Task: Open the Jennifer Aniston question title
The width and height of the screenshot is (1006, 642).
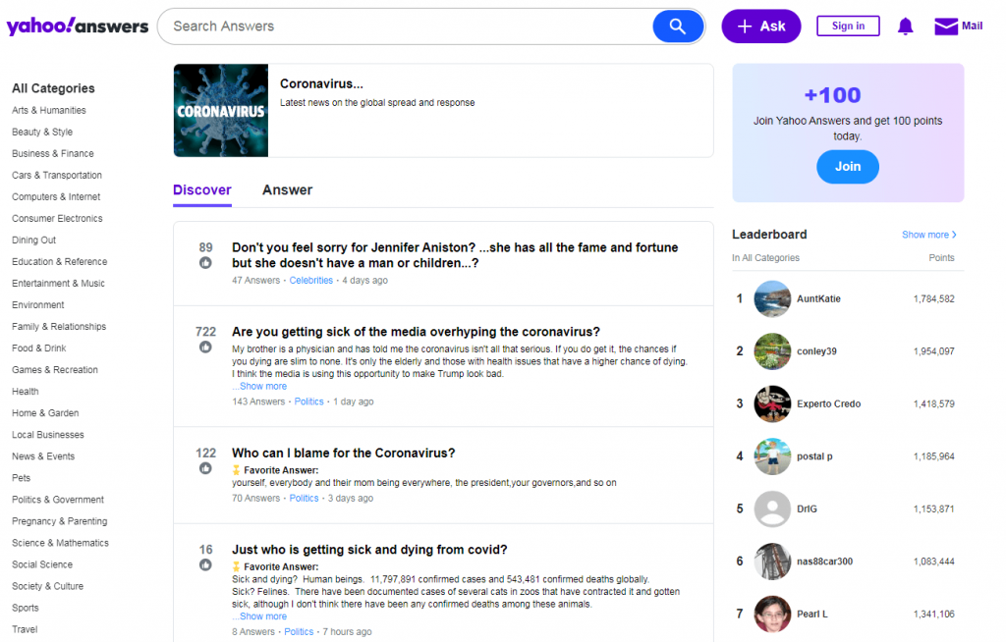Action: tap(455, 255)
